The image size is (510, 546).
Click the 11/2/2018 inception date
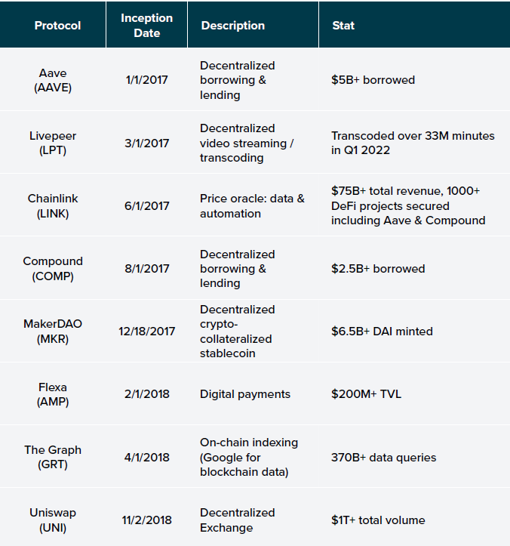[x=147, y=520]
